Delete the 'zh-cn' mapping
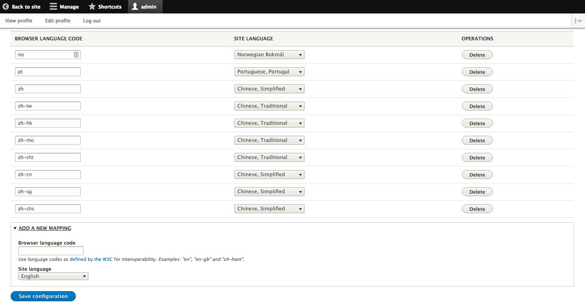This screenshot has width=585, height=307. click(477, 174)
